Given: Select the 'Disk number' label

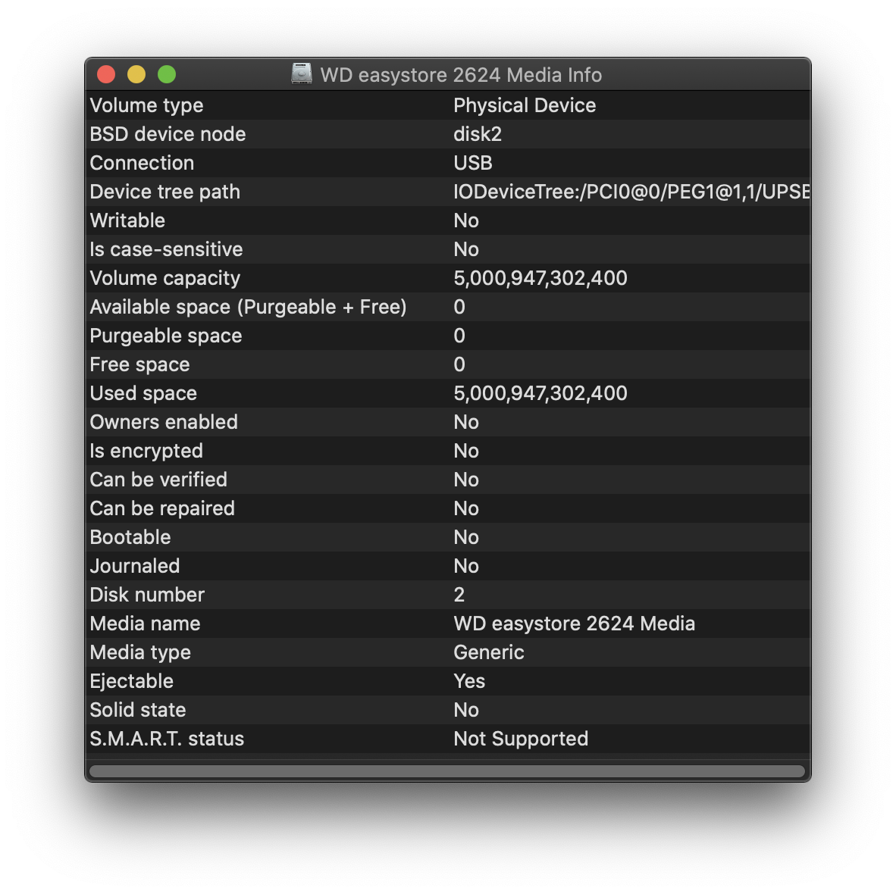Looking at the screenshot, I should [x=147, y=595].
